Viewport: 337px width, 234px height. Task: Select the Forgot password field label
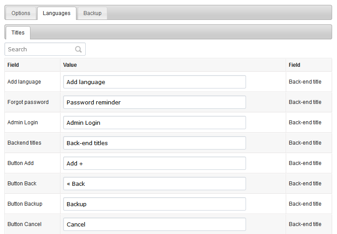click(x=28, y=102)
